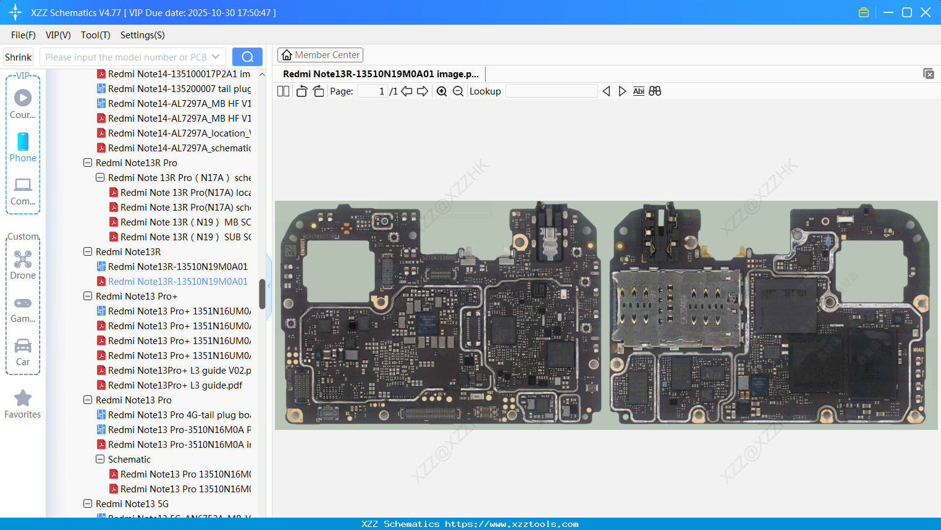Open the Settings(S) menu
The width and height of the screenshot is (941, 530).
[x=142, y=35]
